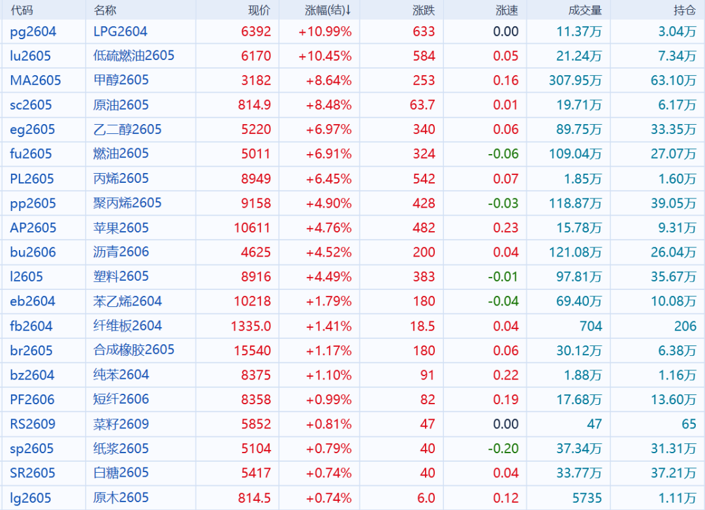
Task: Sort table by 持仓 header
Action: pyautogui.click(x=685, y=10)
